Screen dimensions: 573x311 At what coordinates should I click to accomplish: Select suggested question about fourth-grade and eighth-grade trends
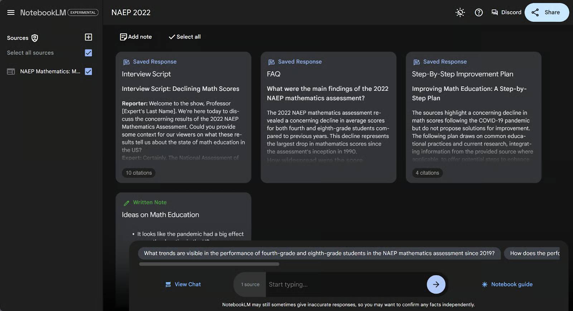pos(319,253)
